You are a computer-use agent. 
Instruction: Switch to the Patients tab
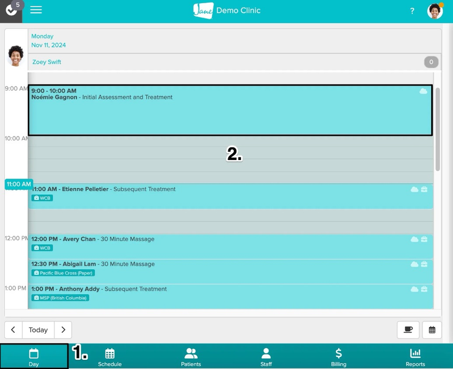[x=191, y=357]
